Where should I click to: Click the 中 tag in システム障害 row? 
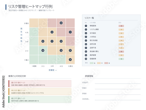click(x=121, y=30)
